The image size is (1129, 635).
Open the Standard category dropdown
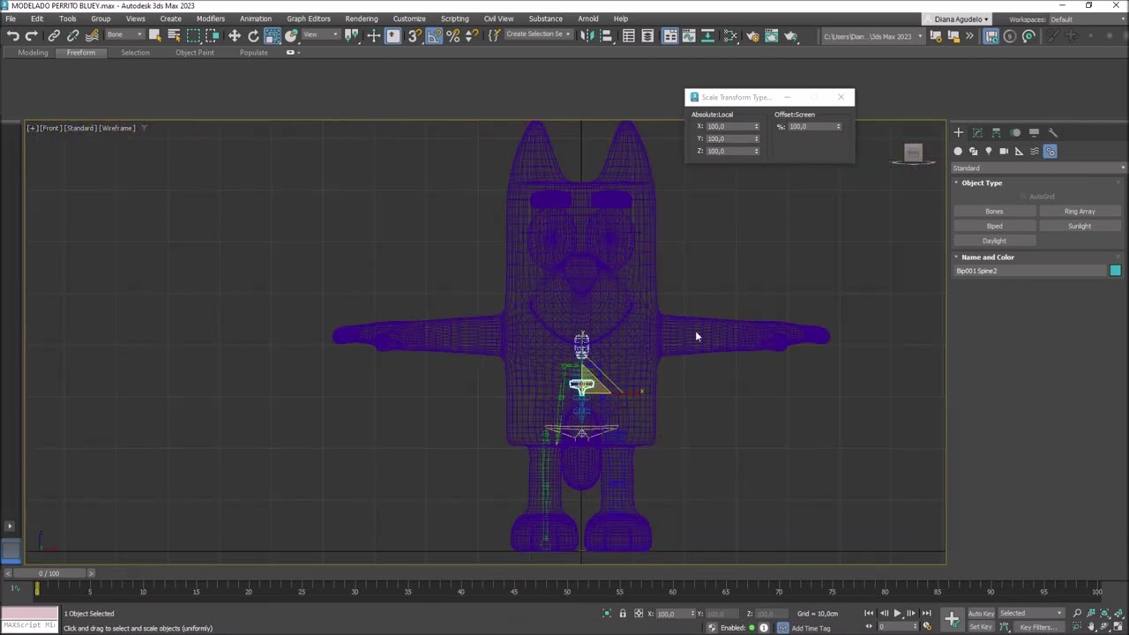(x=1039, y=168)
